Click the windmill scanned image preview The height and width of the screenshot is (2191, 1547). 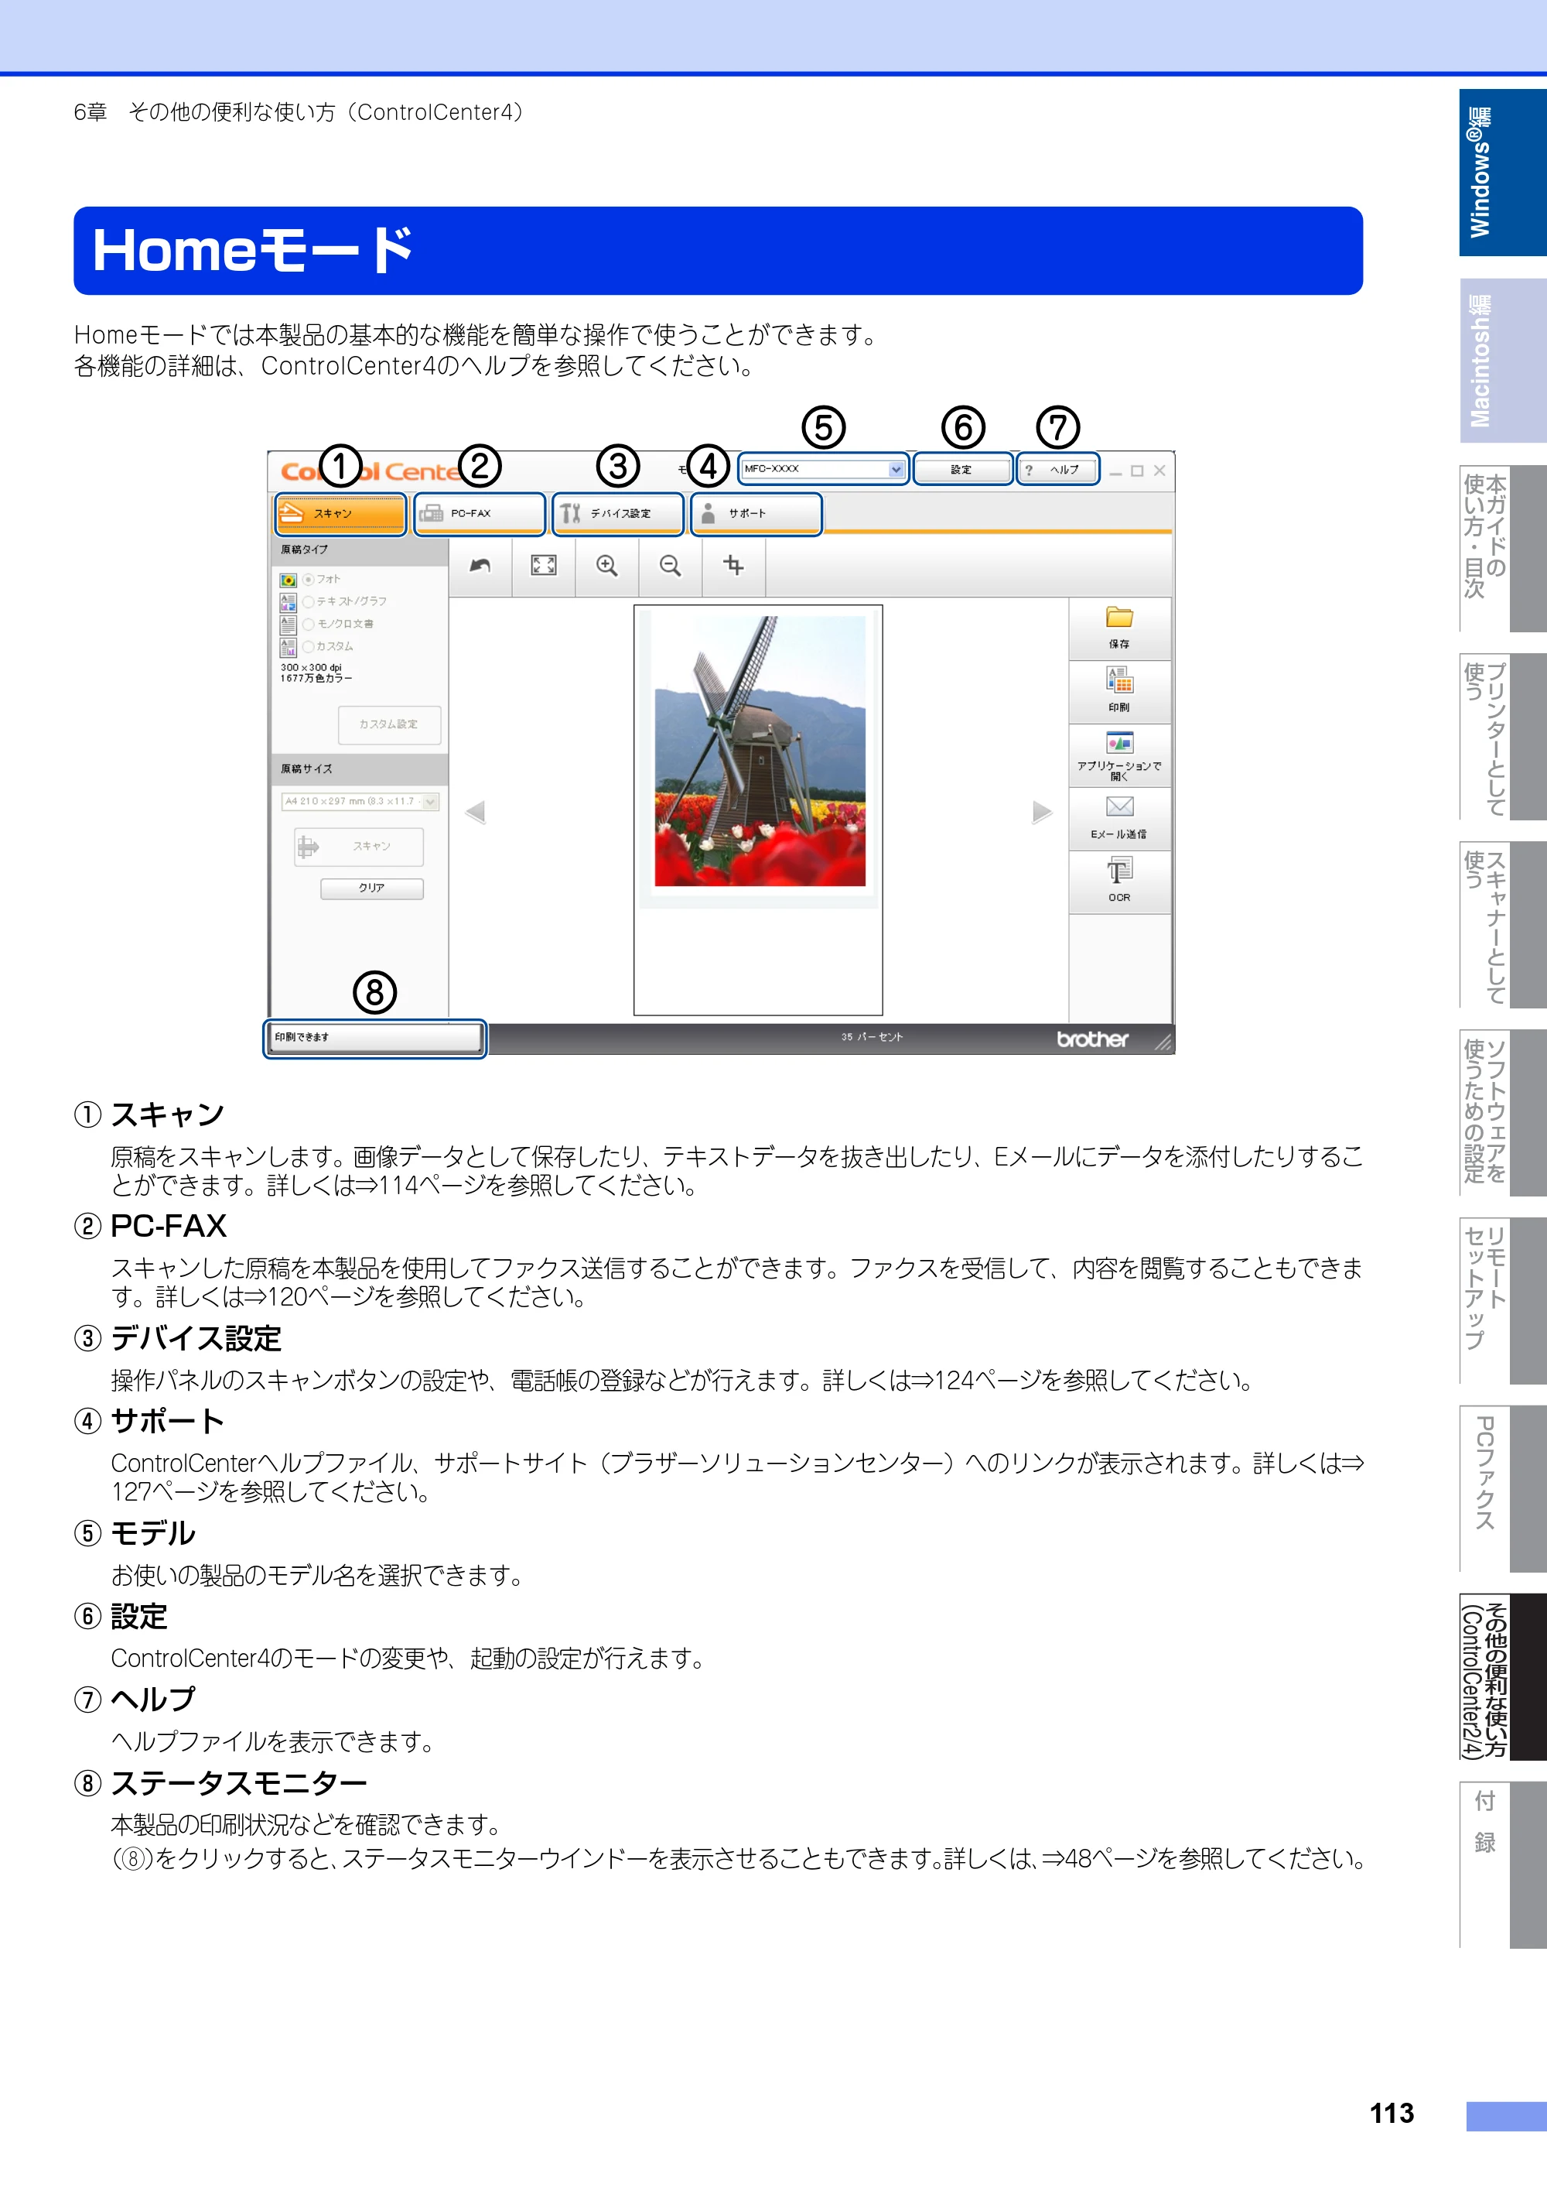pos(760,750)
